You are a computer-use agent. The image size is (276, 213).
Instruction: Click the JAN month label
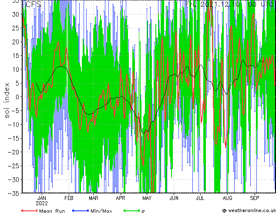pos(42,198)
